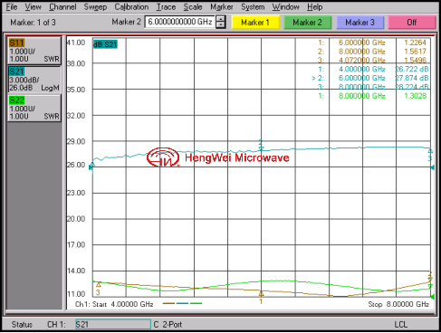Click the 26.00 reference level value
This screenshot has width=441, height=333.
click(x=76, y=165)
